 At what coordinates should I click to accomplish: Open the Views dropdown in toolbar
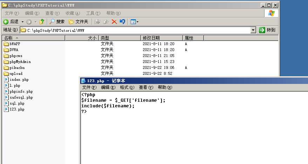(135, 22)
